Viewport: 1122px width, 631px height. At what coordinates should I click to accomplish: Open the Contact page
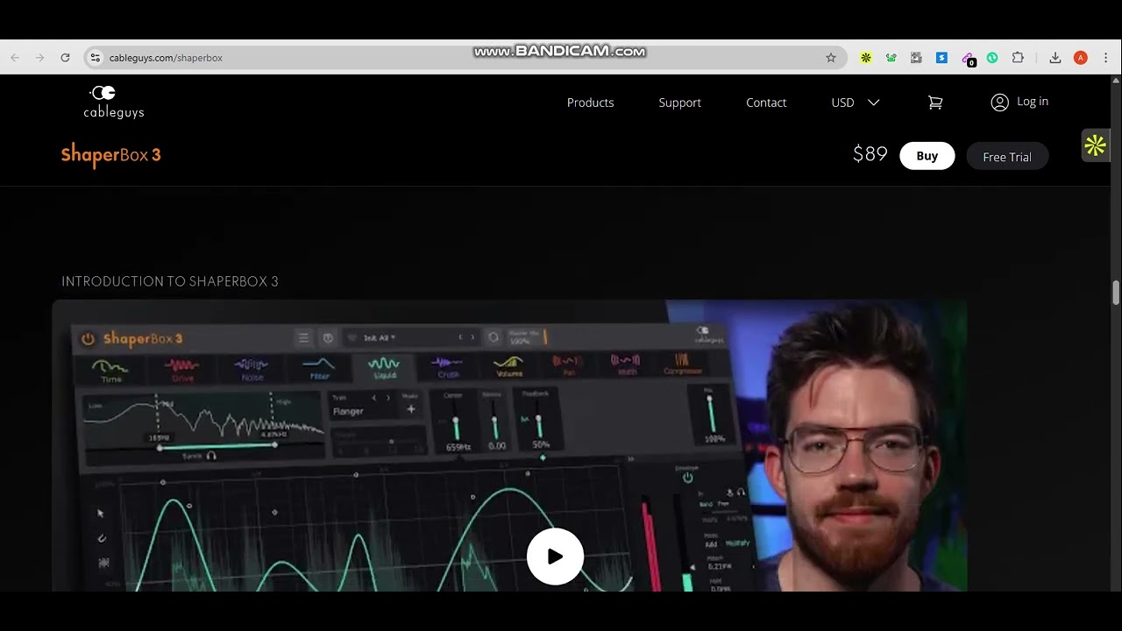[766, 103]
